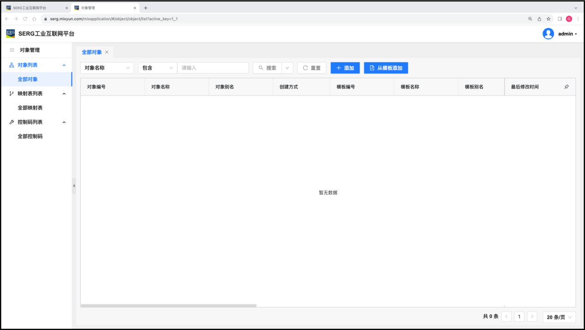The image size is (585, 330).
Task: Click the browser home icon
Action: pos(34,19)
